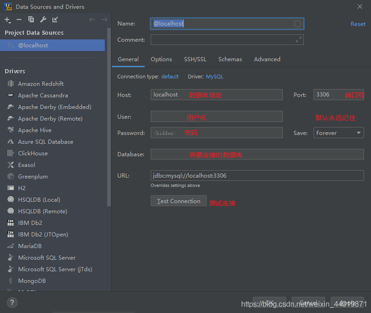Switch to the General tab

128,59
